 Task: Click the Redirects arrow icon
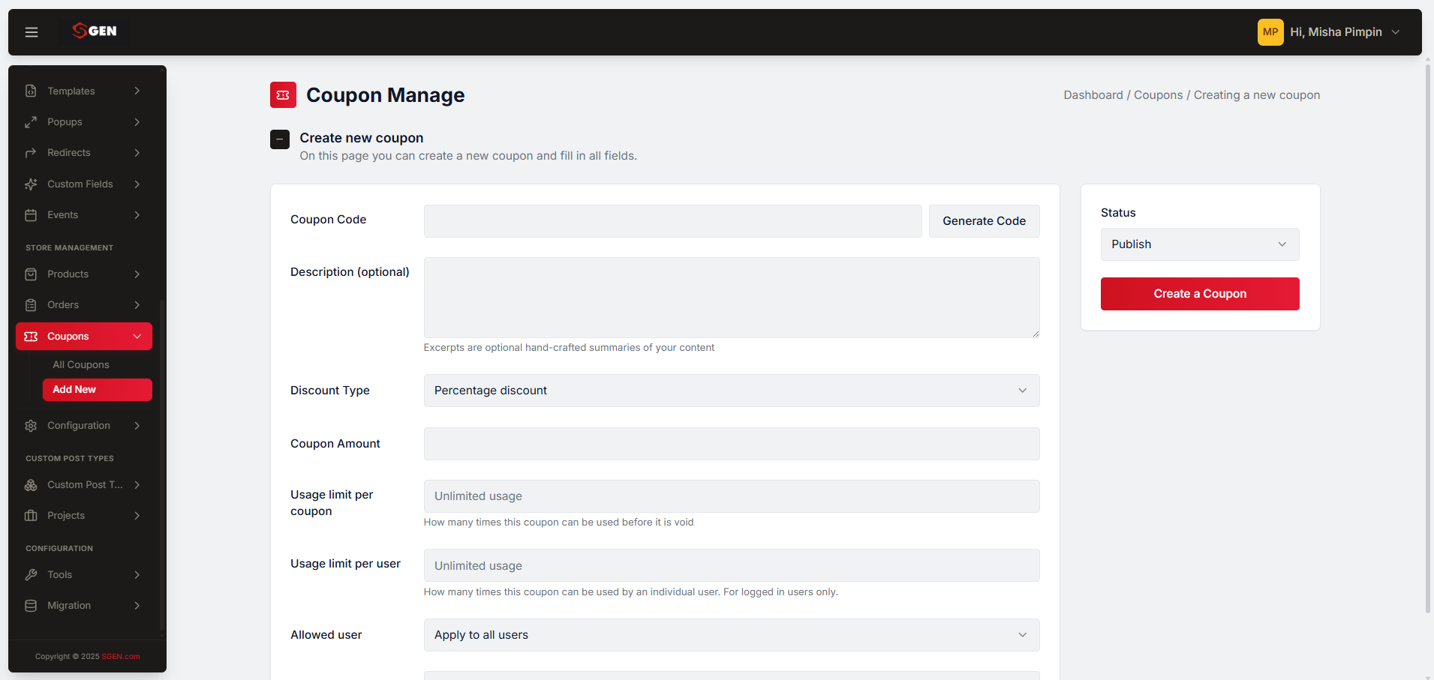coord(31,153)
